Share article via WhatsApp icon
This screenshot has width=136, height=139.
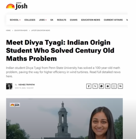tap(101, 86)
